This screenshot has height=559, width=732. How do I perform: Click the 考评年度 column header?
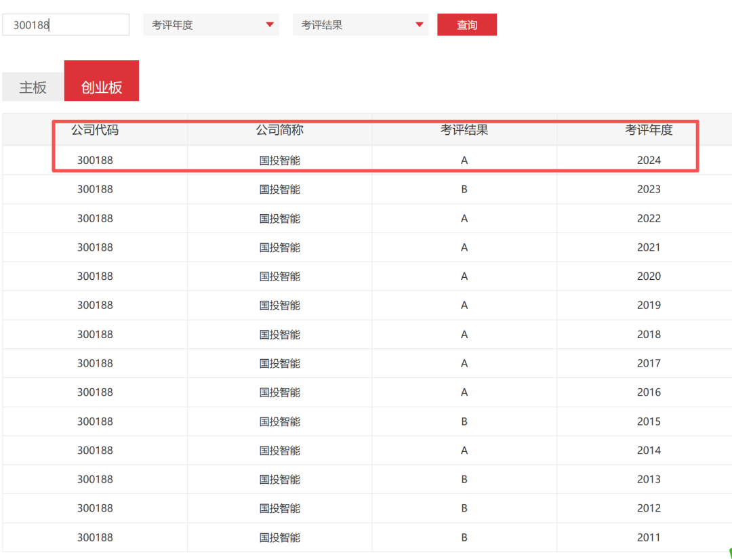coord(649,130)
